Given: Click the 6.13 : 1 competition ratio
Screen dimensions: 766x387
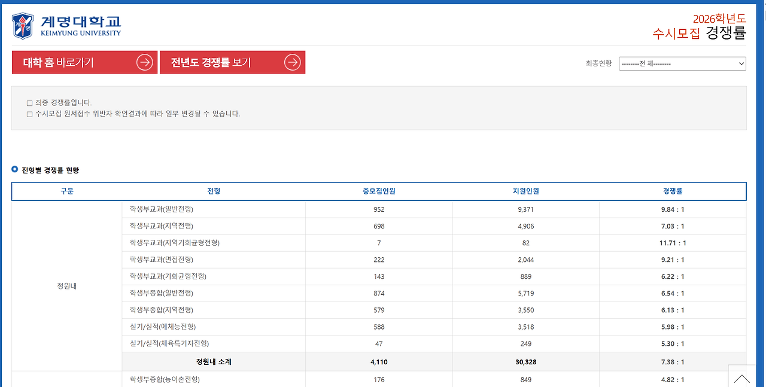Looking at the screenshot, I should click(x=673, y=310).
